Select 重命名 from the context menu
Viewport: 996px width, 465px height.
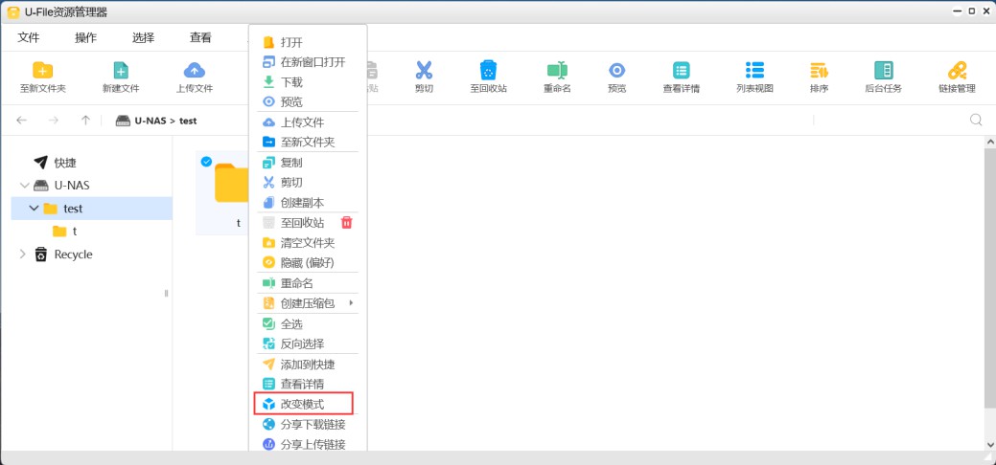tap(296, 283)
